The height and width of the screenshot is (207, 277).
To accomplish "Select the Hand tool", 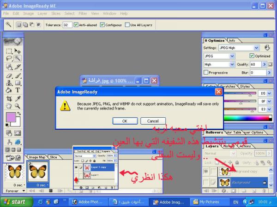I will click(9, 106).
